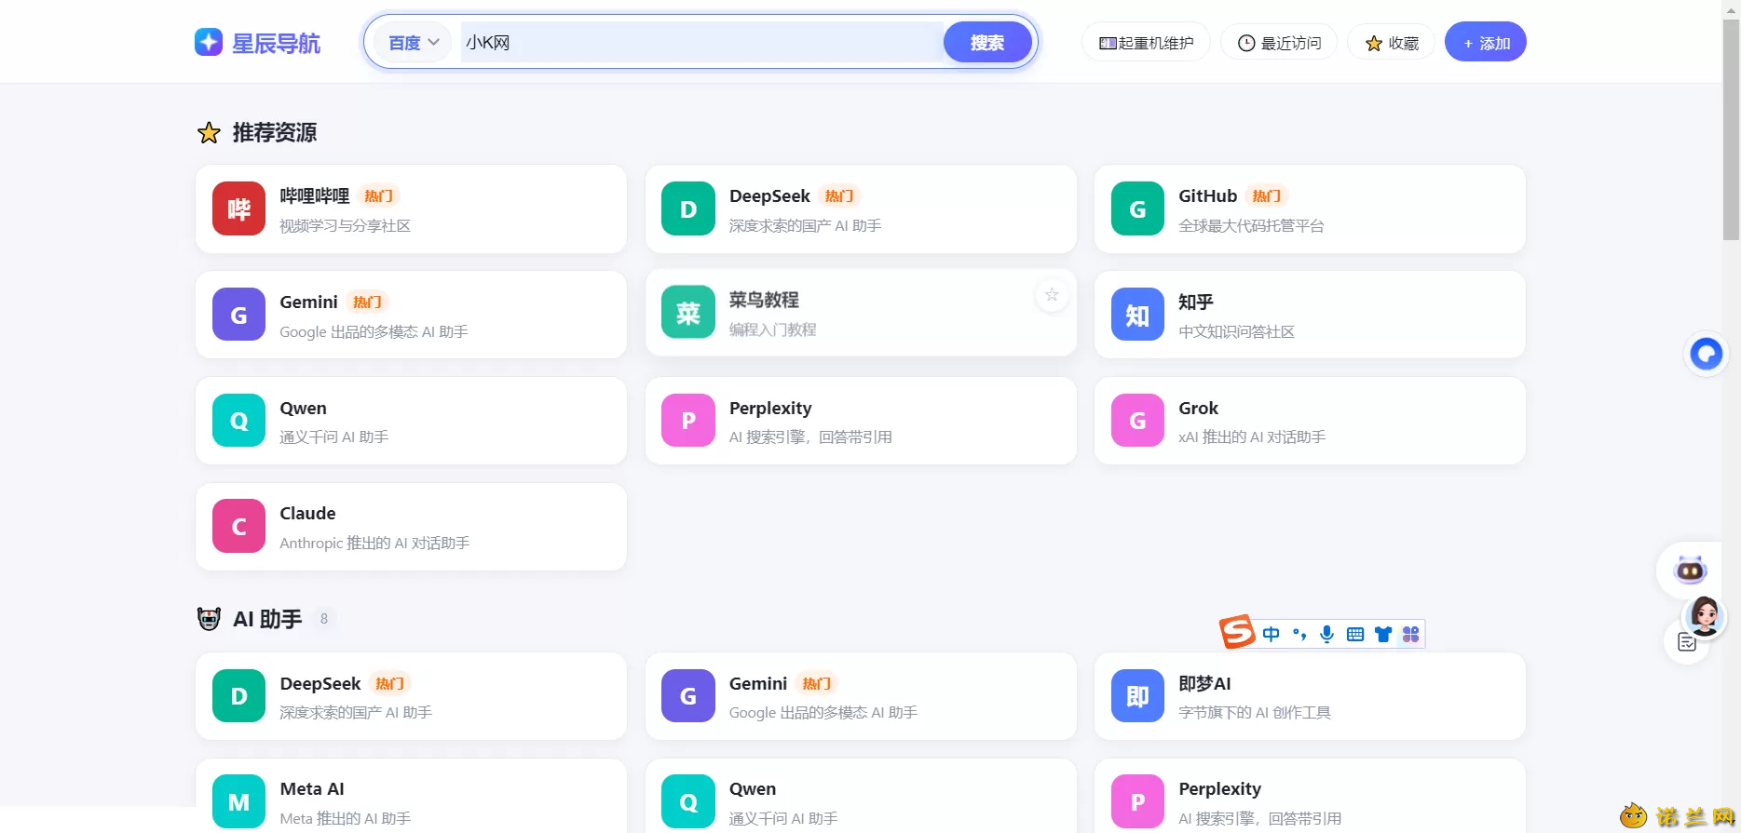The width and height of the screenshot is (1741, 833).
Task: Open the DeepSeek icon under 推荐资源
Action: [x=688, y=208]
